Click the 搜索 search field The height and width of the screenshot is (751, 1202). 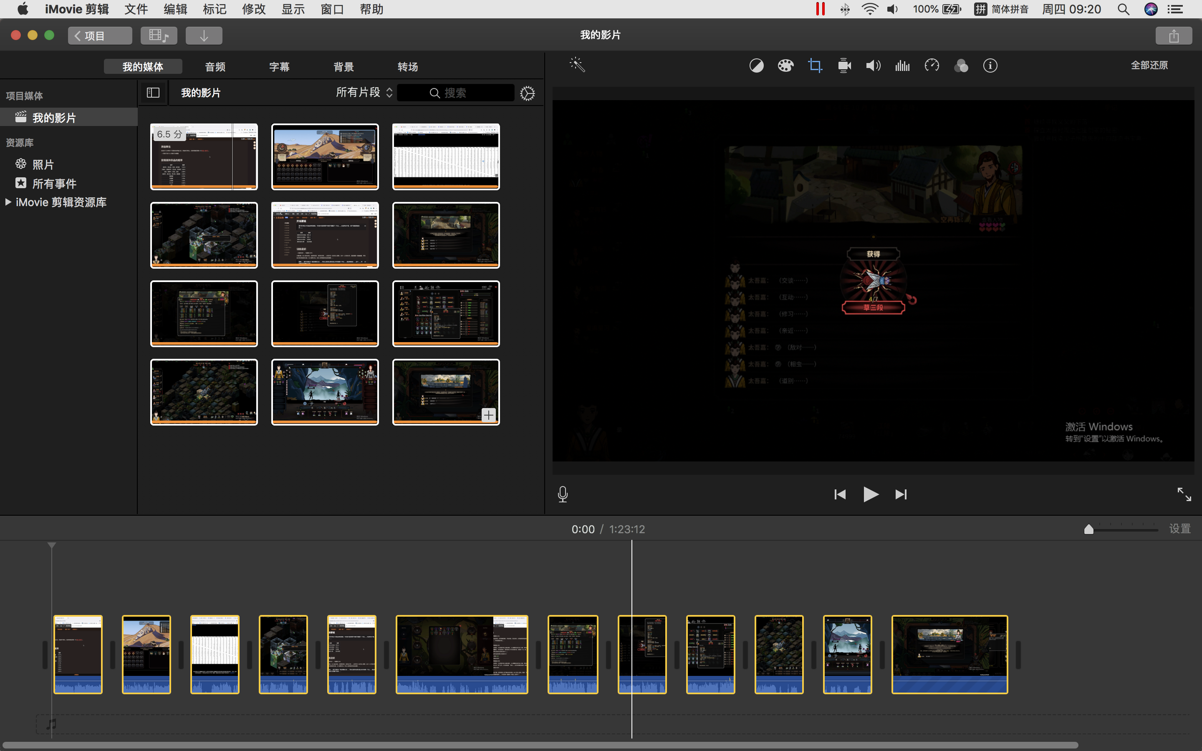click(x=455, y=93)
